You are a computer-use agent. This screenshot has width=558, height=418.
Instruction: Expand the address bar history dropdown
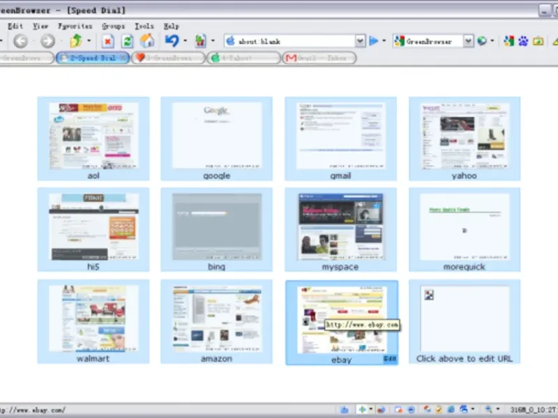360,41
